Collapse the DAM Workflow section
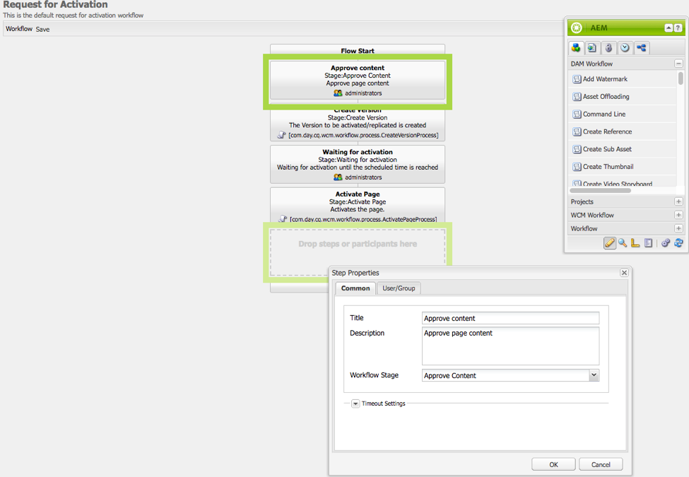This screenshot has width=689, height=477. [678, 64]
